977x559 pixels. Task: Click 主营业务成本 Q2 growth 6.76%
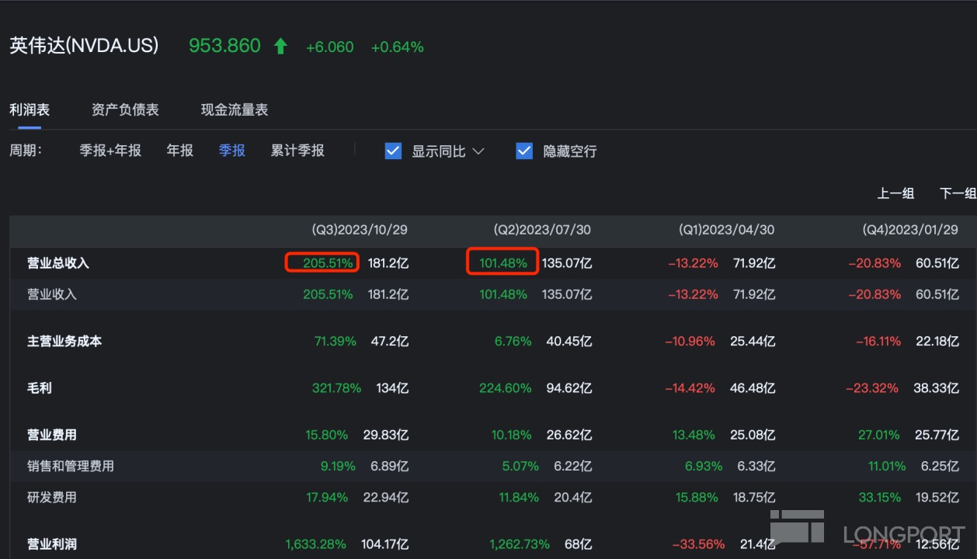click(512, 341)
